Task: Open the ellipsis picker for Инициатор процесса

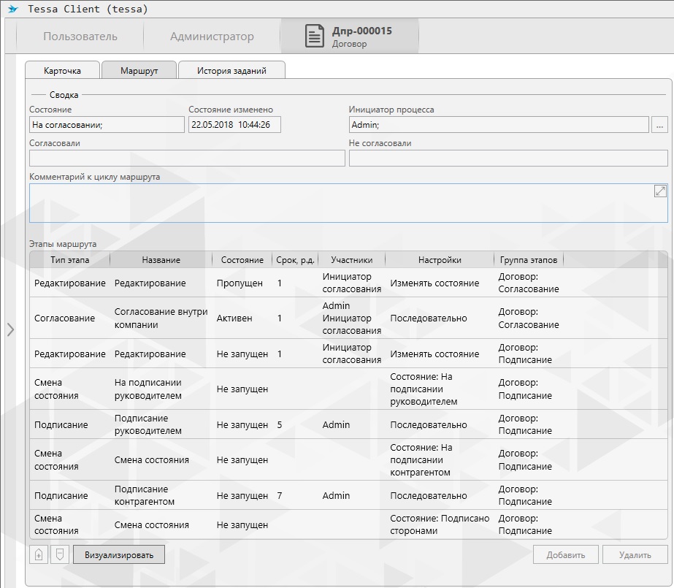Action: pyautogui.click(x=659, y=125)
